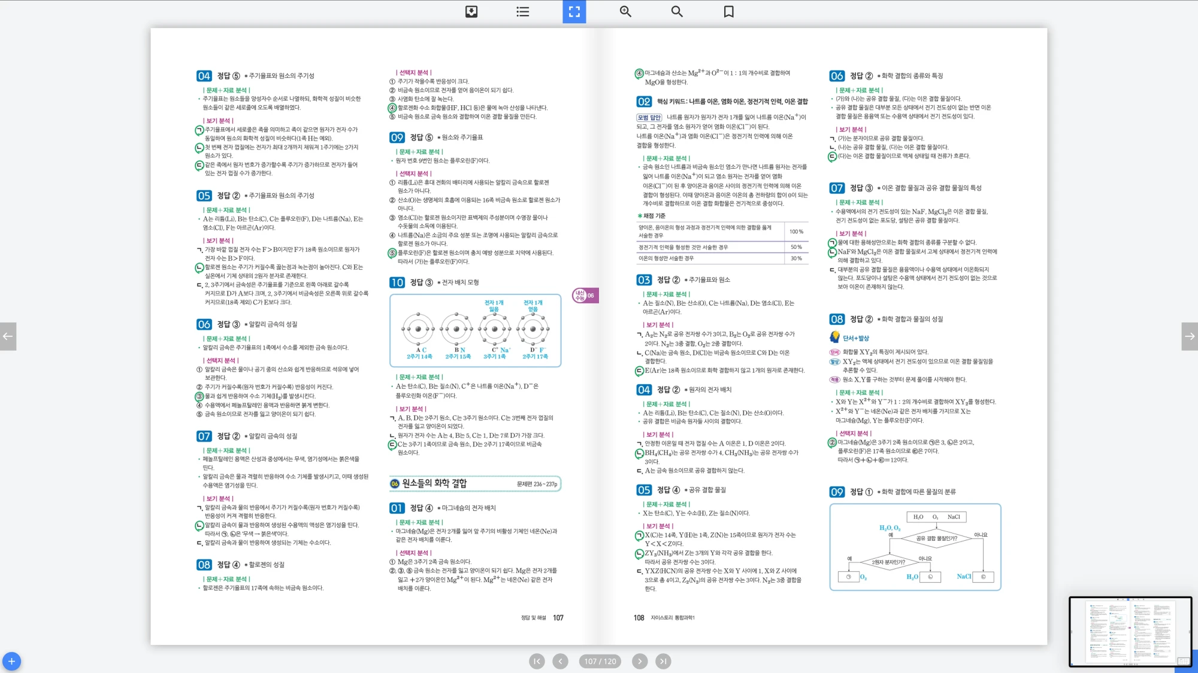Viewport: 1198px width, 673px height.
Task: Click the 107 / 120 page indicator
Action: [600, 661]
